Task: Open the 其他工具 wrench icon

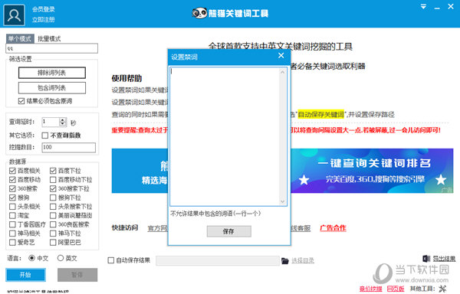Action: pos(442,289)
